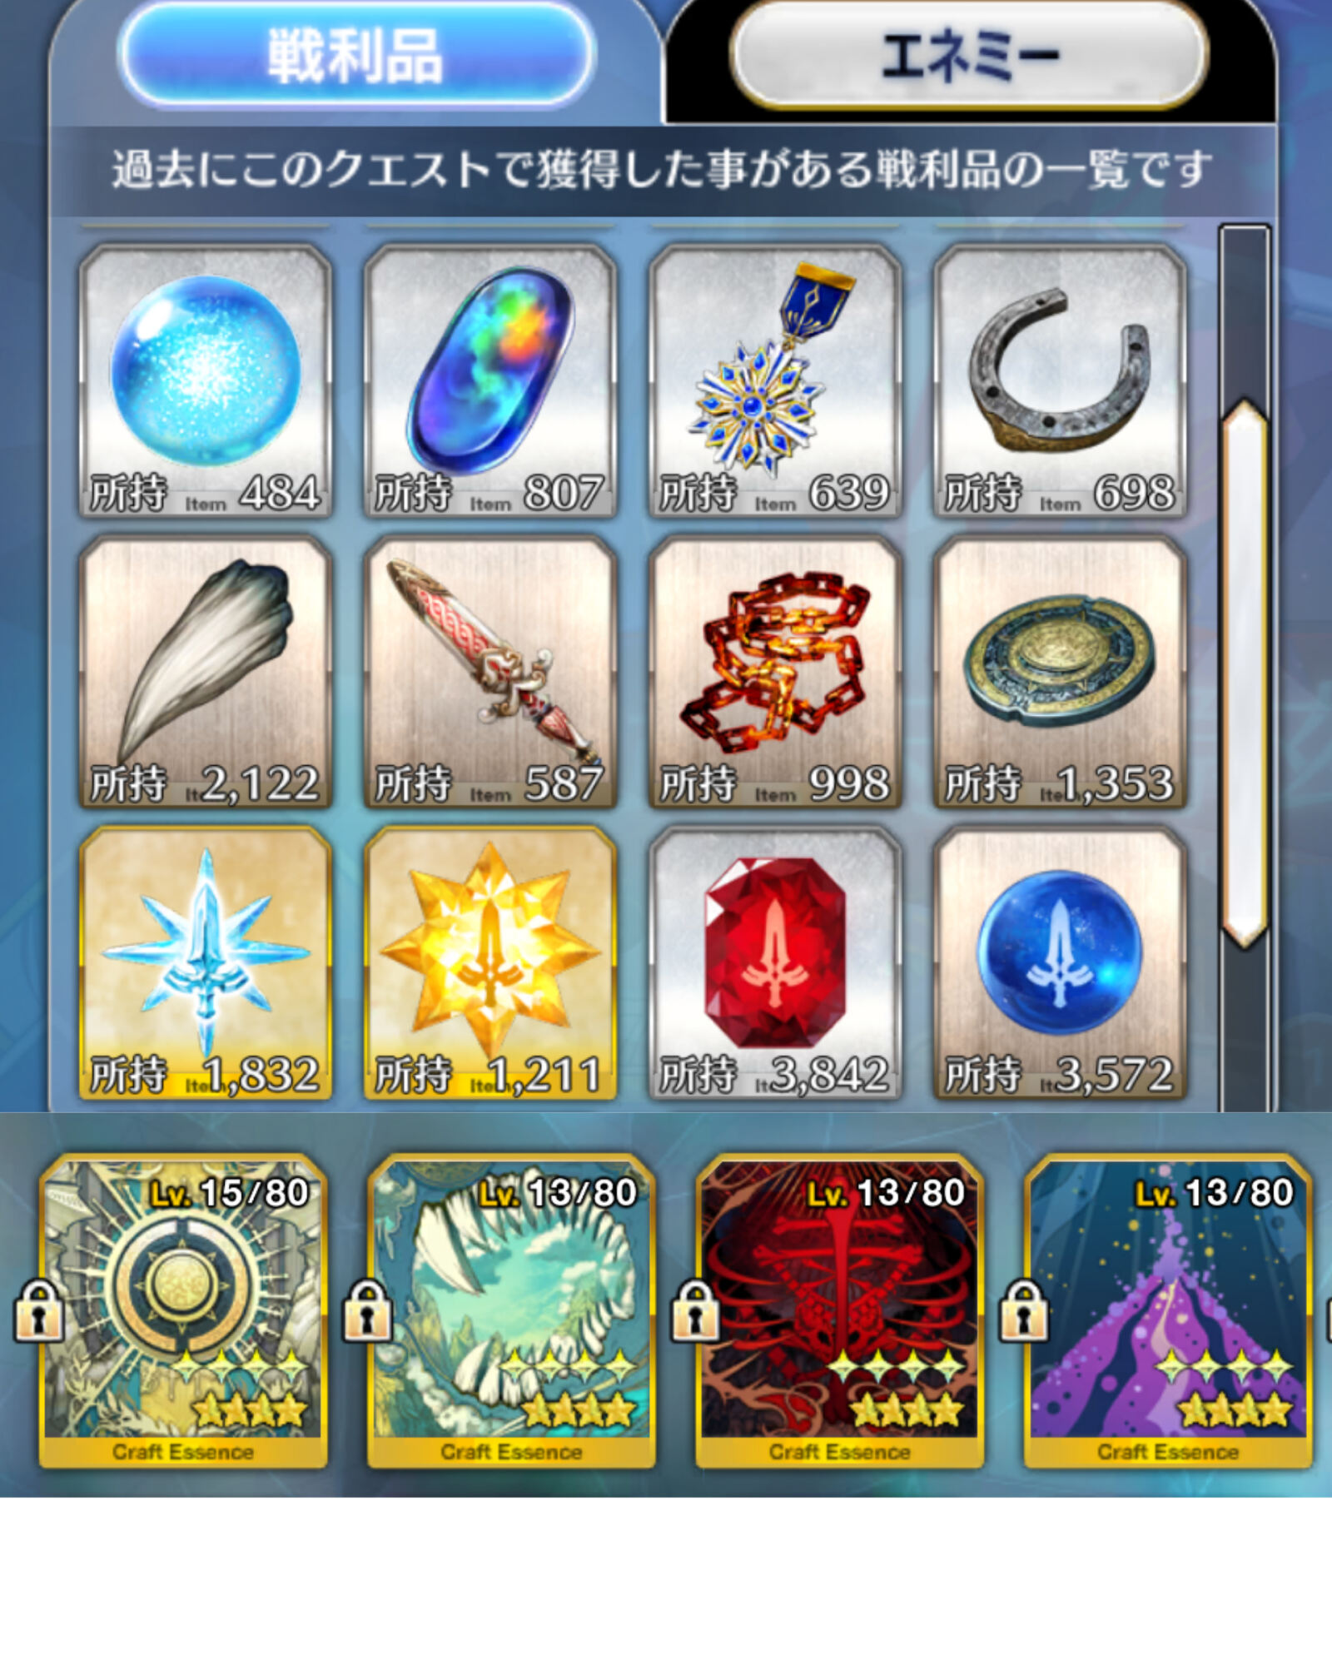Select the red dagger item with 587
This screenshot has width=1332, height=1665.
[x=490, y=673]
